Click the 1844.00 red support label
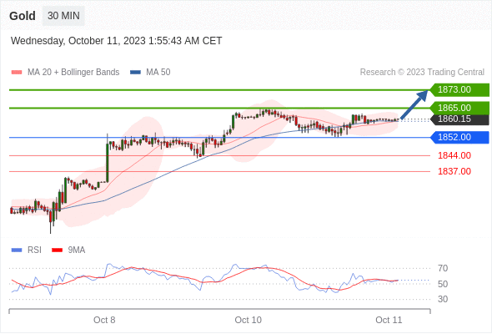This screenshot has height=334, width=492. 454,155
